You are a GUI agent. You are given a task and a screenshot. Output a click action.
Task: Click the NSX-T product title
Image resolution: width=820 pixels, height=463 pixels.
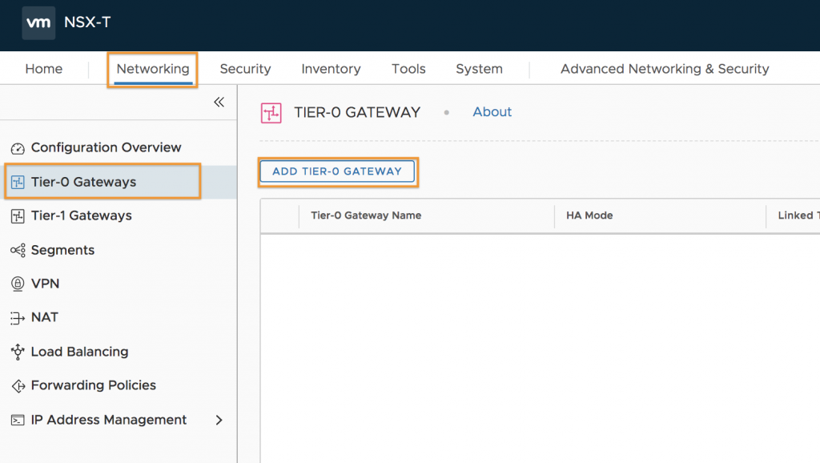87,22
